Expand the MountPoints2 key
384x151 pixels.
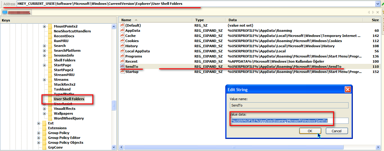(x=44, y=26)
